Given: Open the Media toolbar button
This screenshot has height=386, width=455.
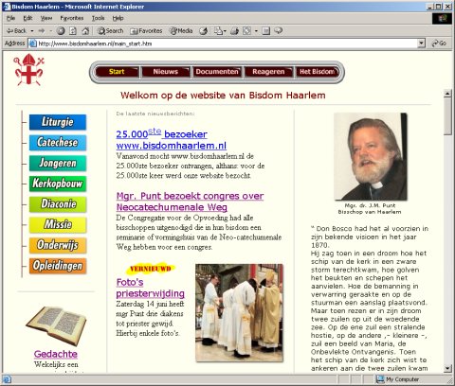Looking at the screenshot, I should coord(181,31).
